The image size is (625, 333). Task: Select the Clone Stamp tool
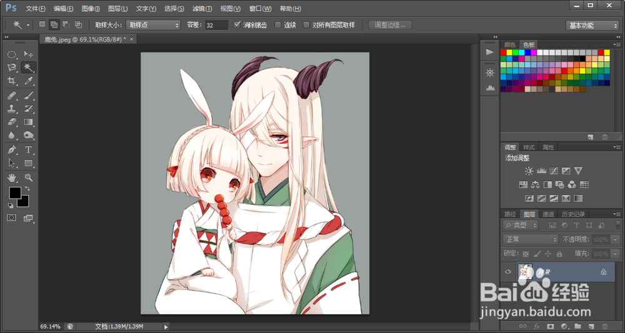coord(11,109)
